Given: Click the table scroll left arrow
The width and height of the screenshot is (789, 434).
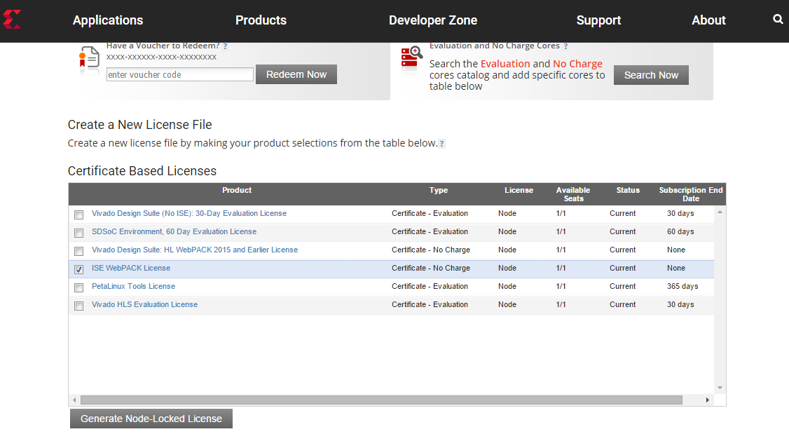Looking at the screenshot, I should [74, 400].
